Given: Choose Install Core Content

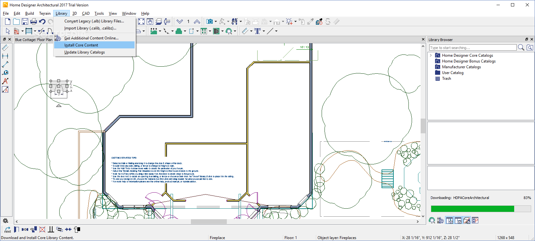Looking at the screenshot, I should coord(94,45).
